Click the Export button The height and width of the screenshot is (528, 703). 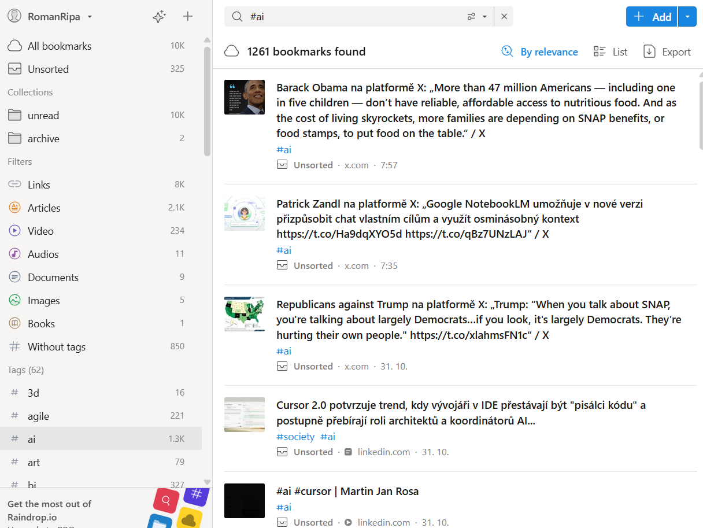pos(667,52)
